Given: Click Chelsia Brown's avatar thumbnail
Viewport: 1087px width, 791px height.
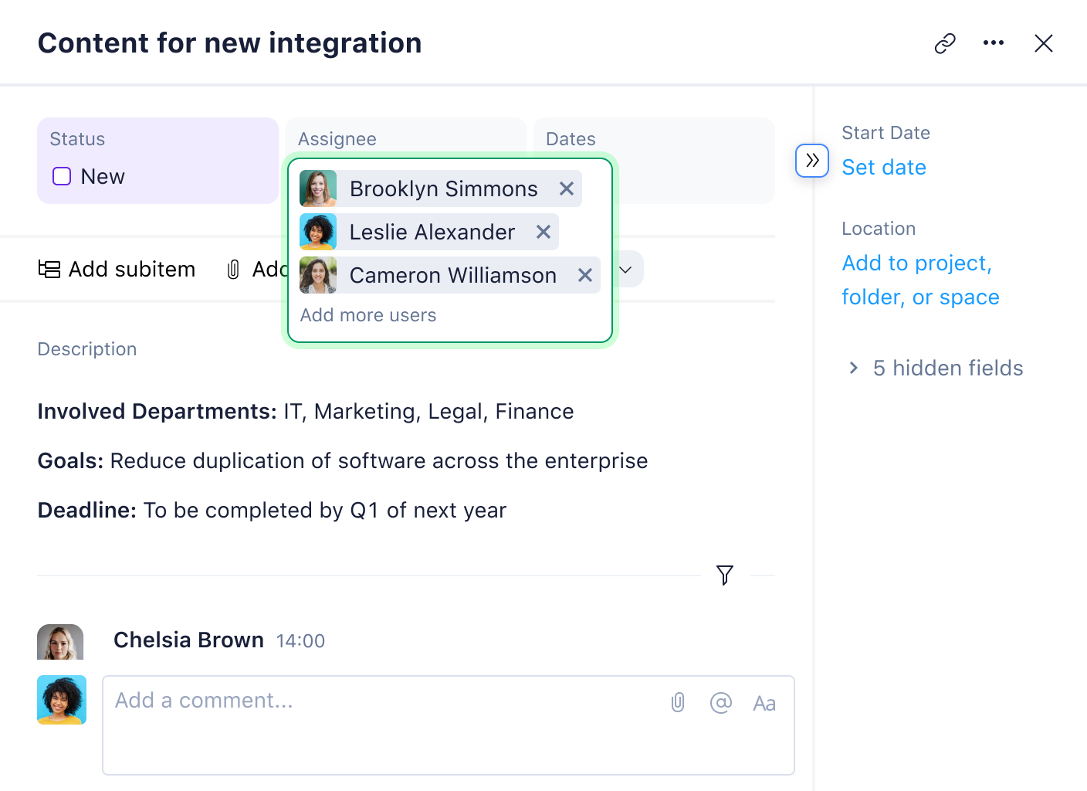Looking at the screenshot, I should [x=60, y=642].
